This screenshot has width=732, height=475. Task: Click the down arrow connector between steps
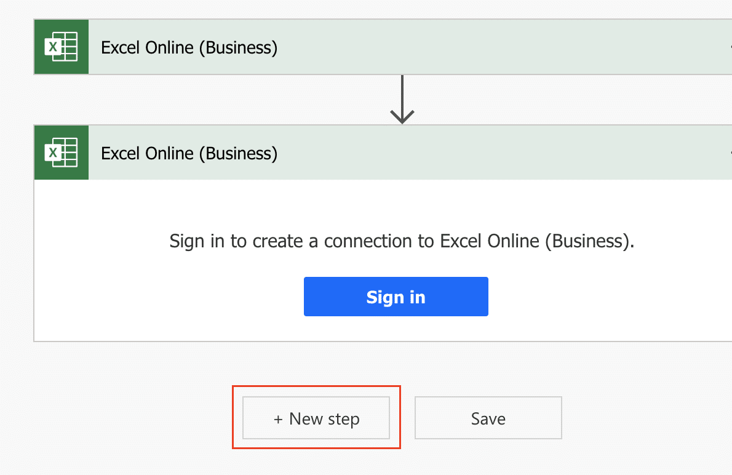point(402,100)
